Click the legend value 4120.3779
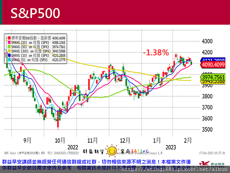The image size is (230, 173). point(59,60)
